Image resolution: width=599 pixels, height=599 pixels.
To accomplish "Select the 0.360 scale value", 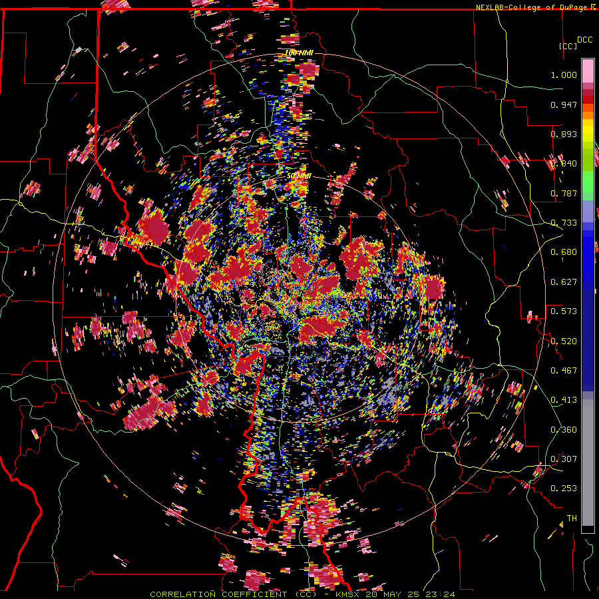I will click(564, 430).
